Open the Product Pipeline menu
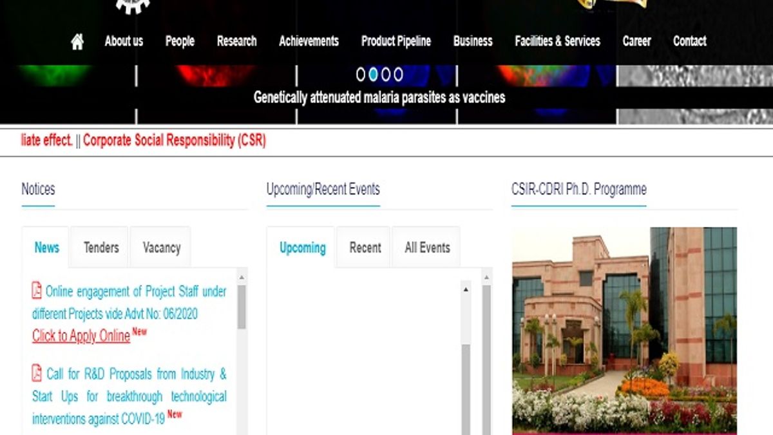 tap(396, 41)
